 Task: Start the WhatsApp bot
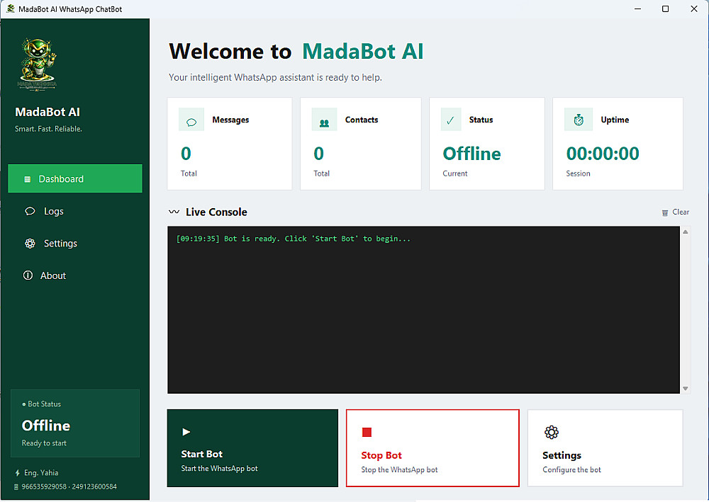[252, 447]
